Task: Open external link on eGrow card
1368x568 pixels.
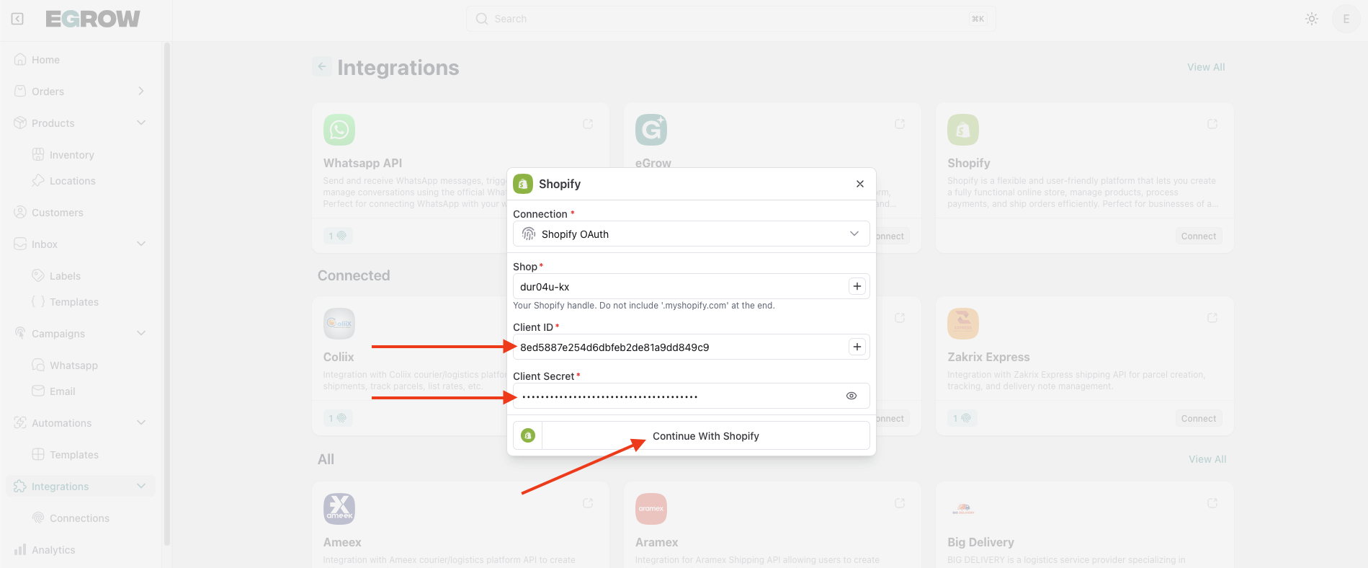Action: pos(900,124)
